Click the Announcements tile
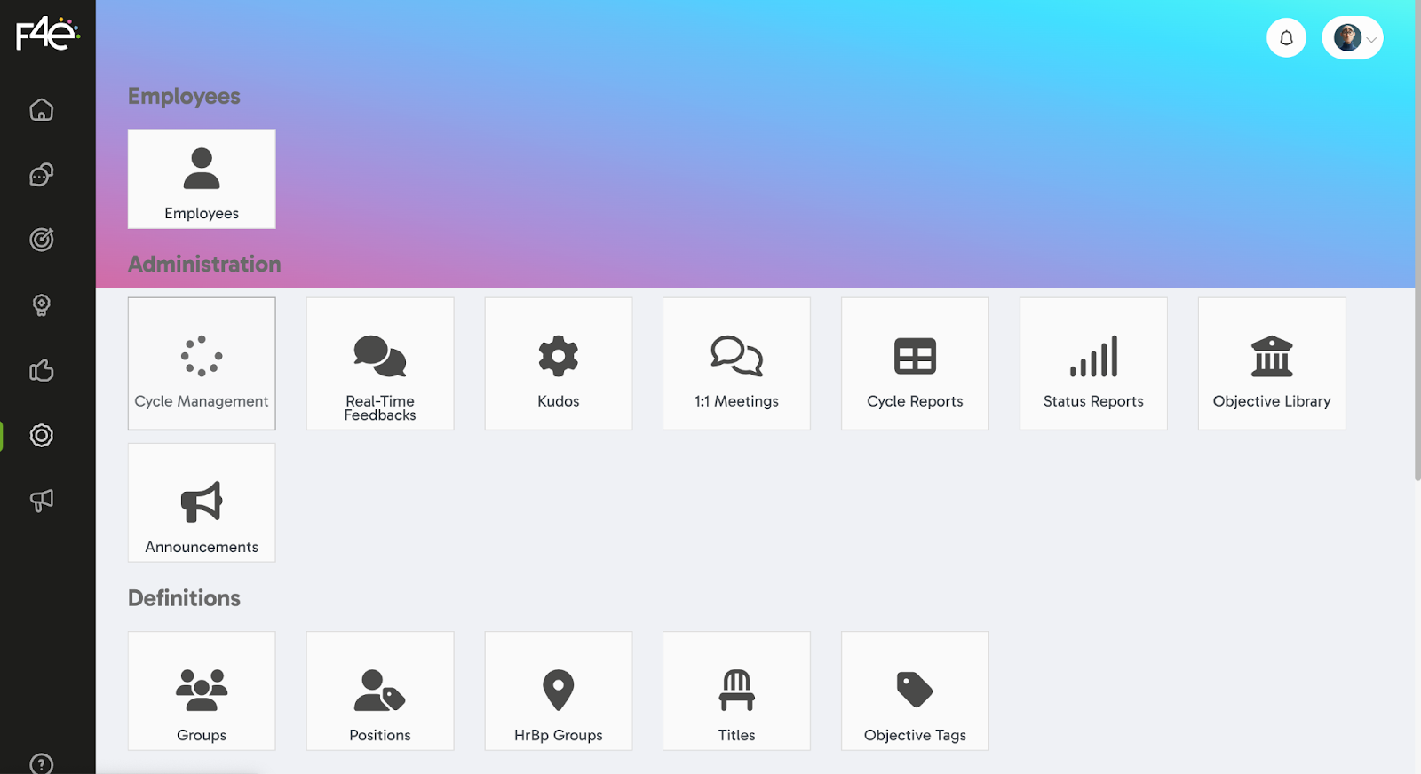The width and height of the screenshot is (1421, 774). click(202, 502)
